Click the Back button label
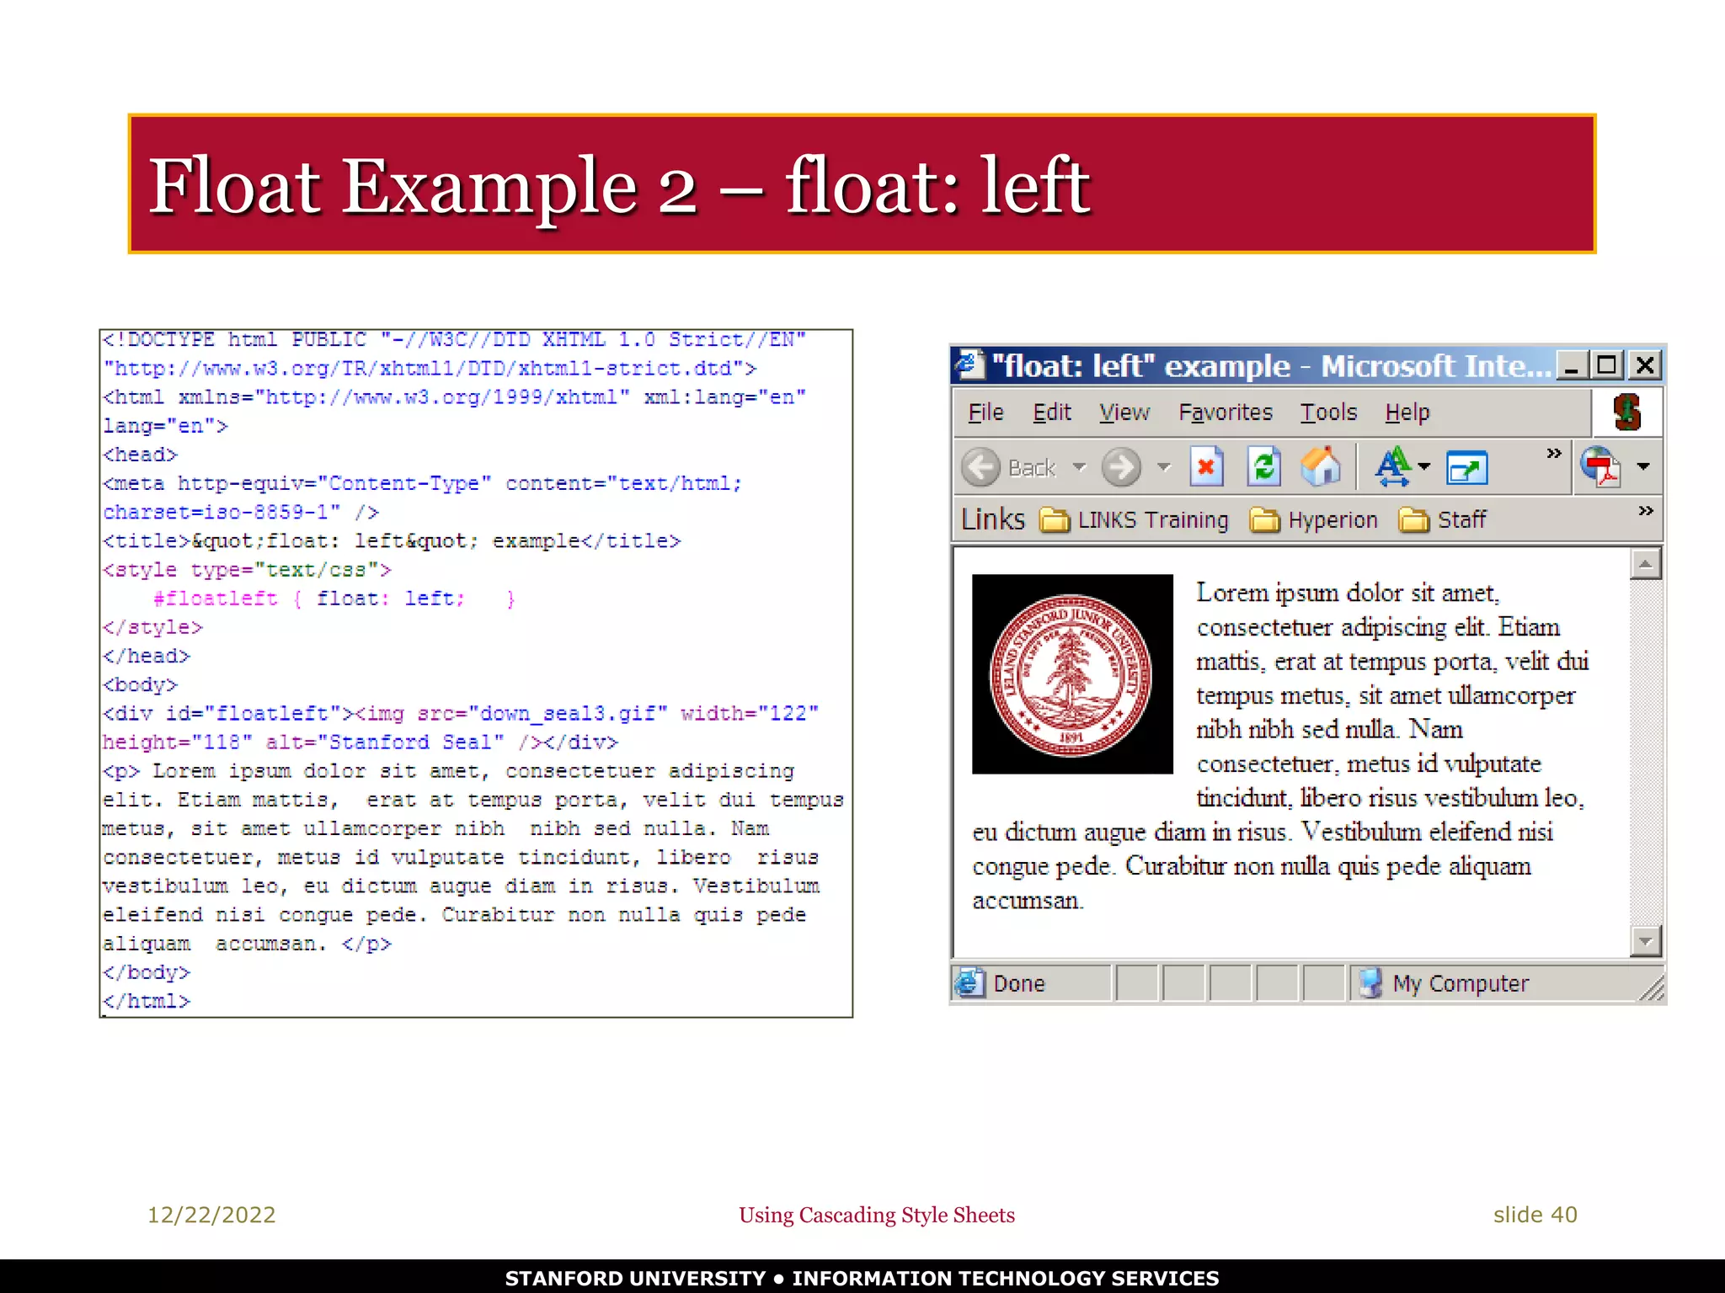This screenshot has height=1293, width=1725. pos(1032,468)
